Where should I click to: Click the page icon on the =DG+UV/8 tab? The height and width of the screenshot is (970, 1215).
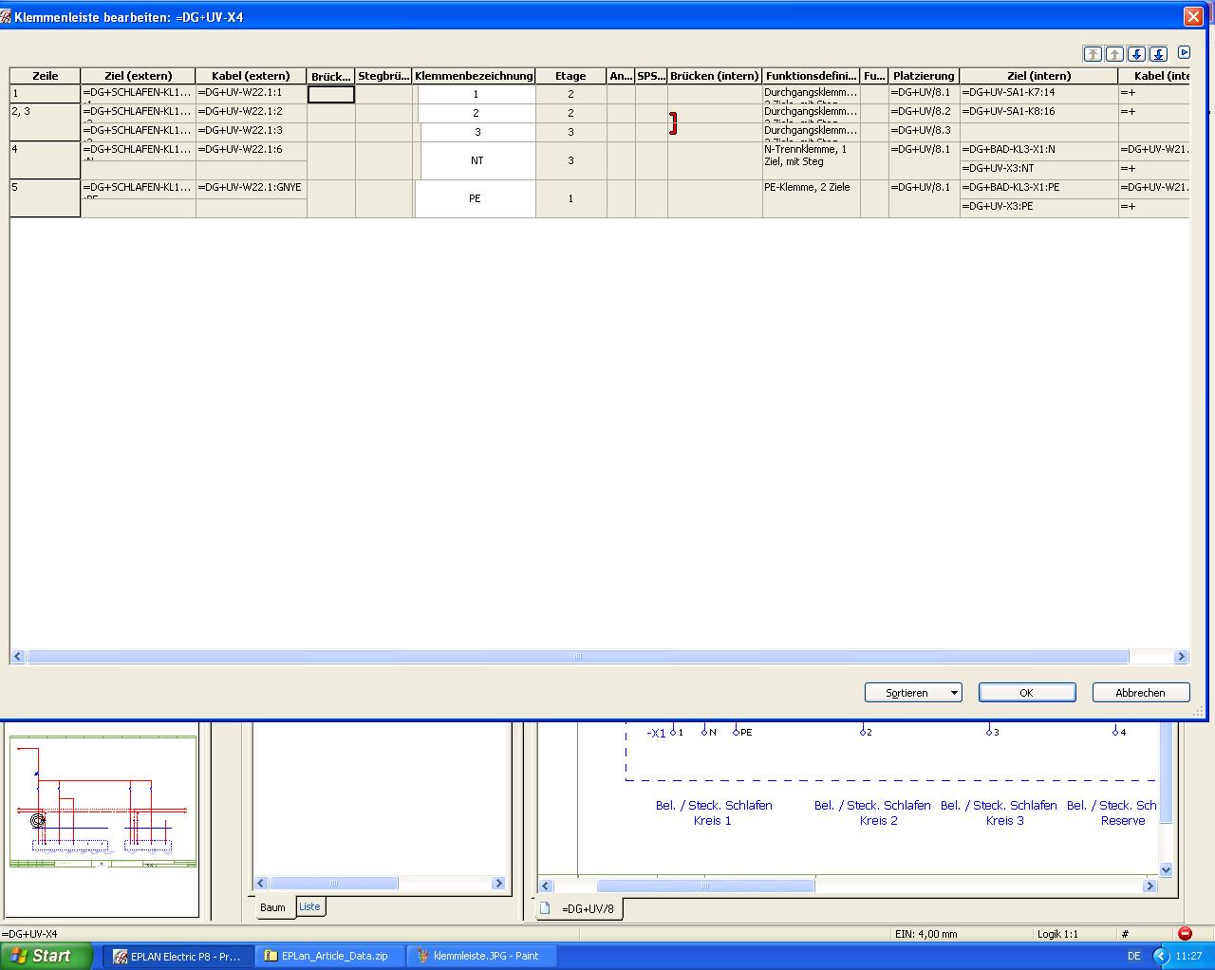click(545, 908)
